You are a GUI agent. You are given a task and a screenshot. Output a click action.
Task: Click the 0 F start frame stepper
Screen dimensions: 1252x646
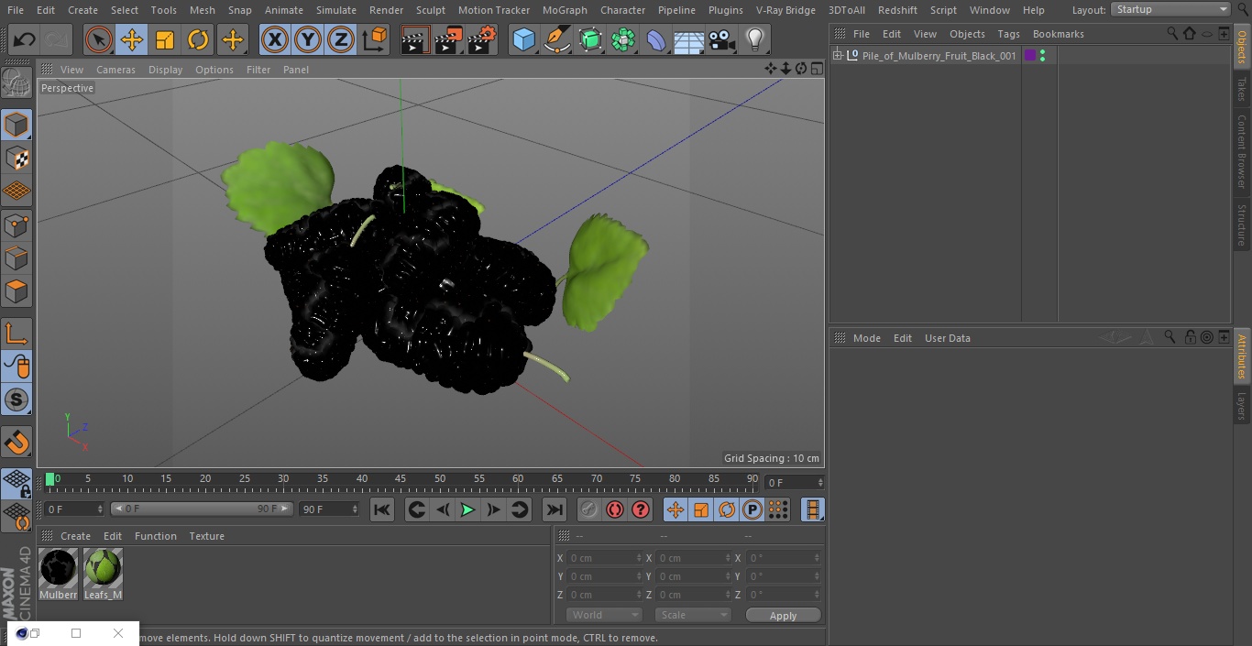point(100,509)
